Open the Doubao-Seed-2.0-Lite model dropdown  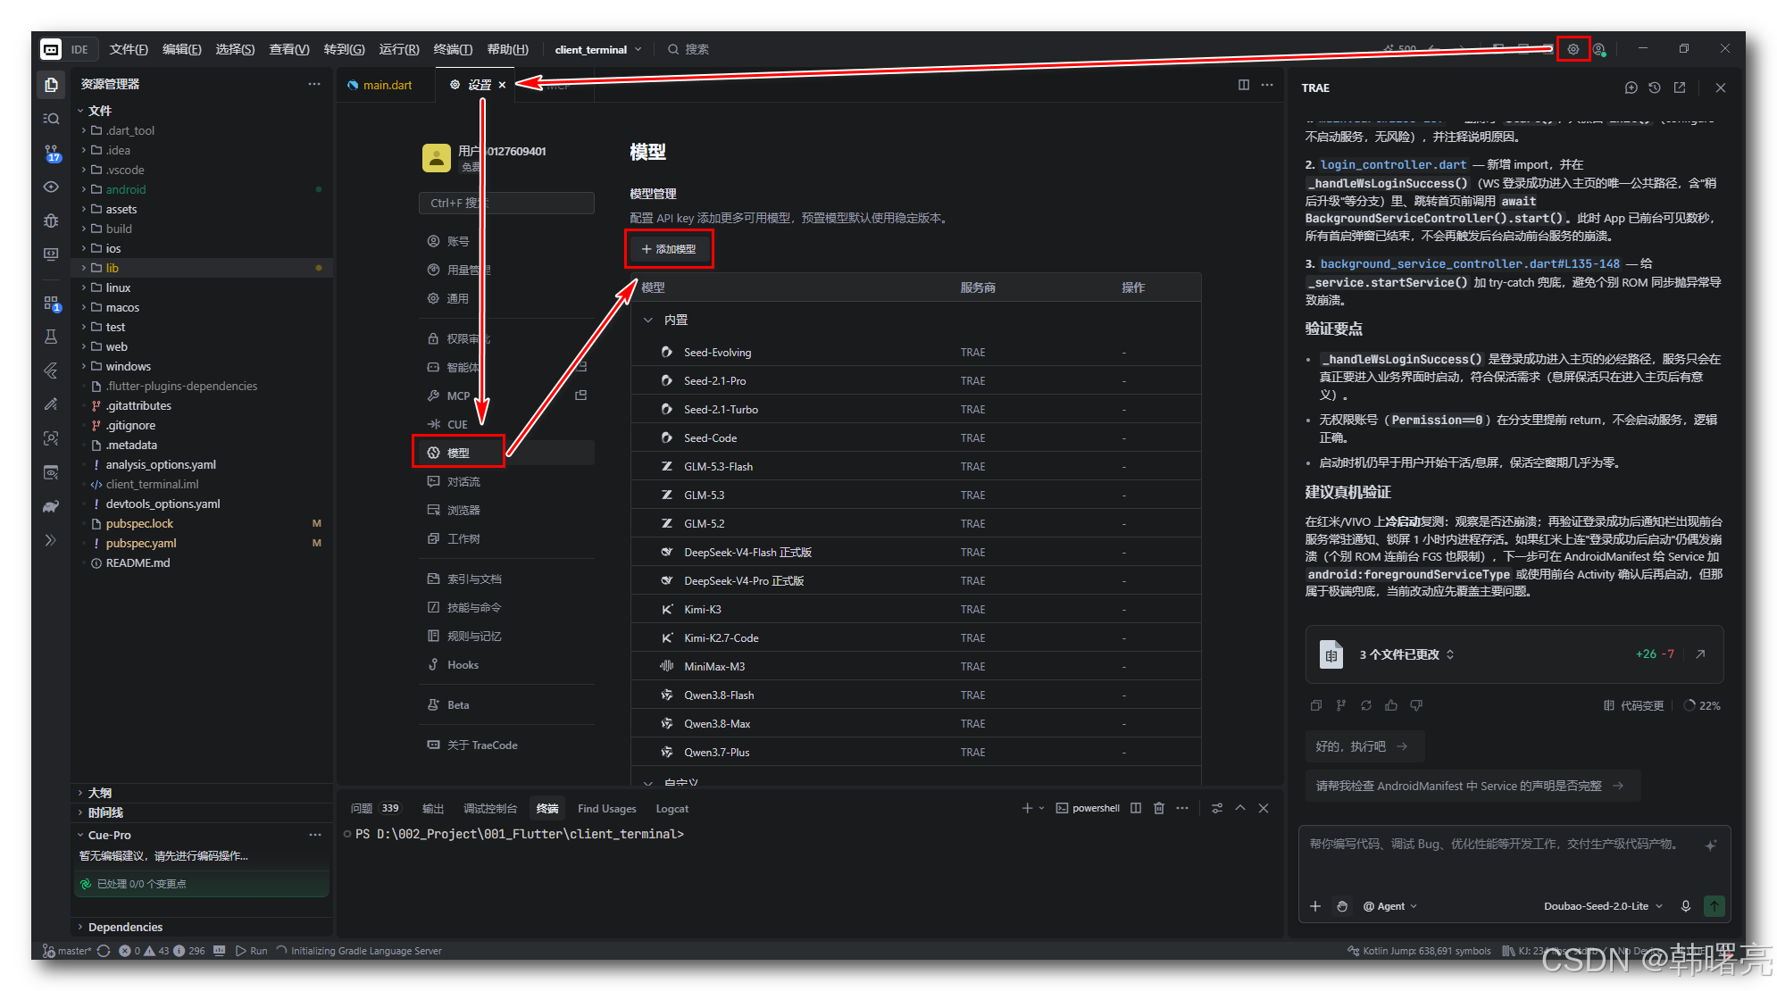pos(1604,906)
